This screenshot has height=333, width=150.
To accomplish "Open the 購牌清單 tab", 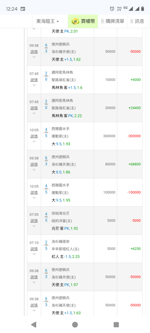I will click(112, 21).
